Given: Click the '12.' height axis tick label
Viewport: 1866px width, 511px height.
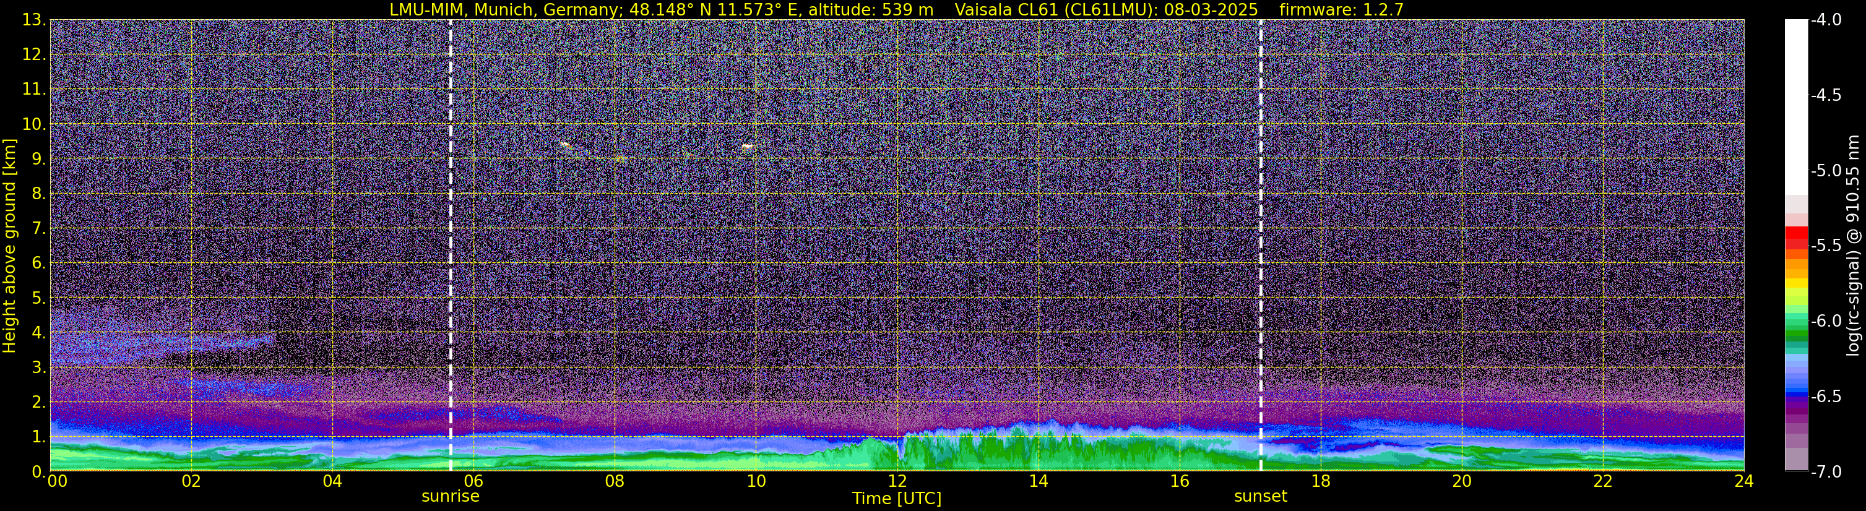Looking at the screenshot, I should [x=33, y=55].
